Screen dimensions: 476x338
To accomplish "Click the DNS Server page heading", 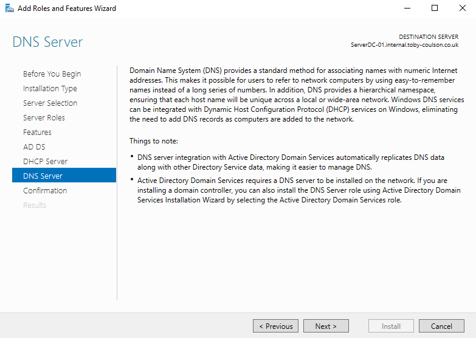I will tap(47, 43).
